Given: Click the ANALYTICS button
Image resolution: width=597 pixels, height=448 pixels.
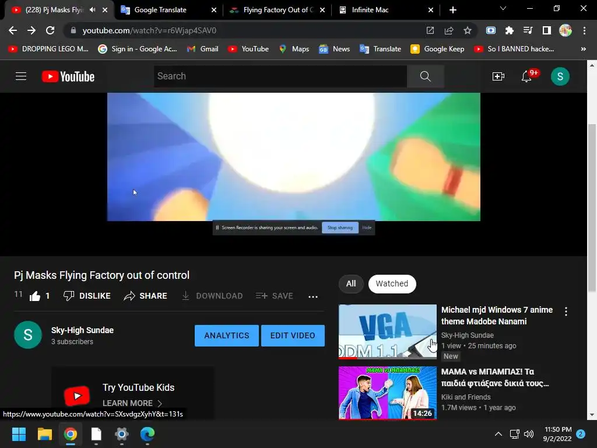Looking at the screenshot, I should (x=227, y=335).
